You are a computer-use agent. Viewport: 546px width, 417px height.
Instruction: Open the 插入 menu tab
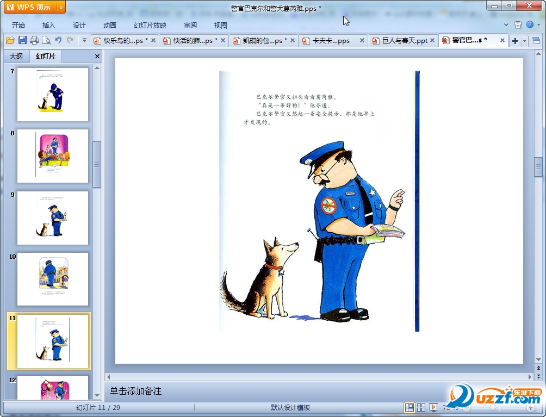coord(49,25)
